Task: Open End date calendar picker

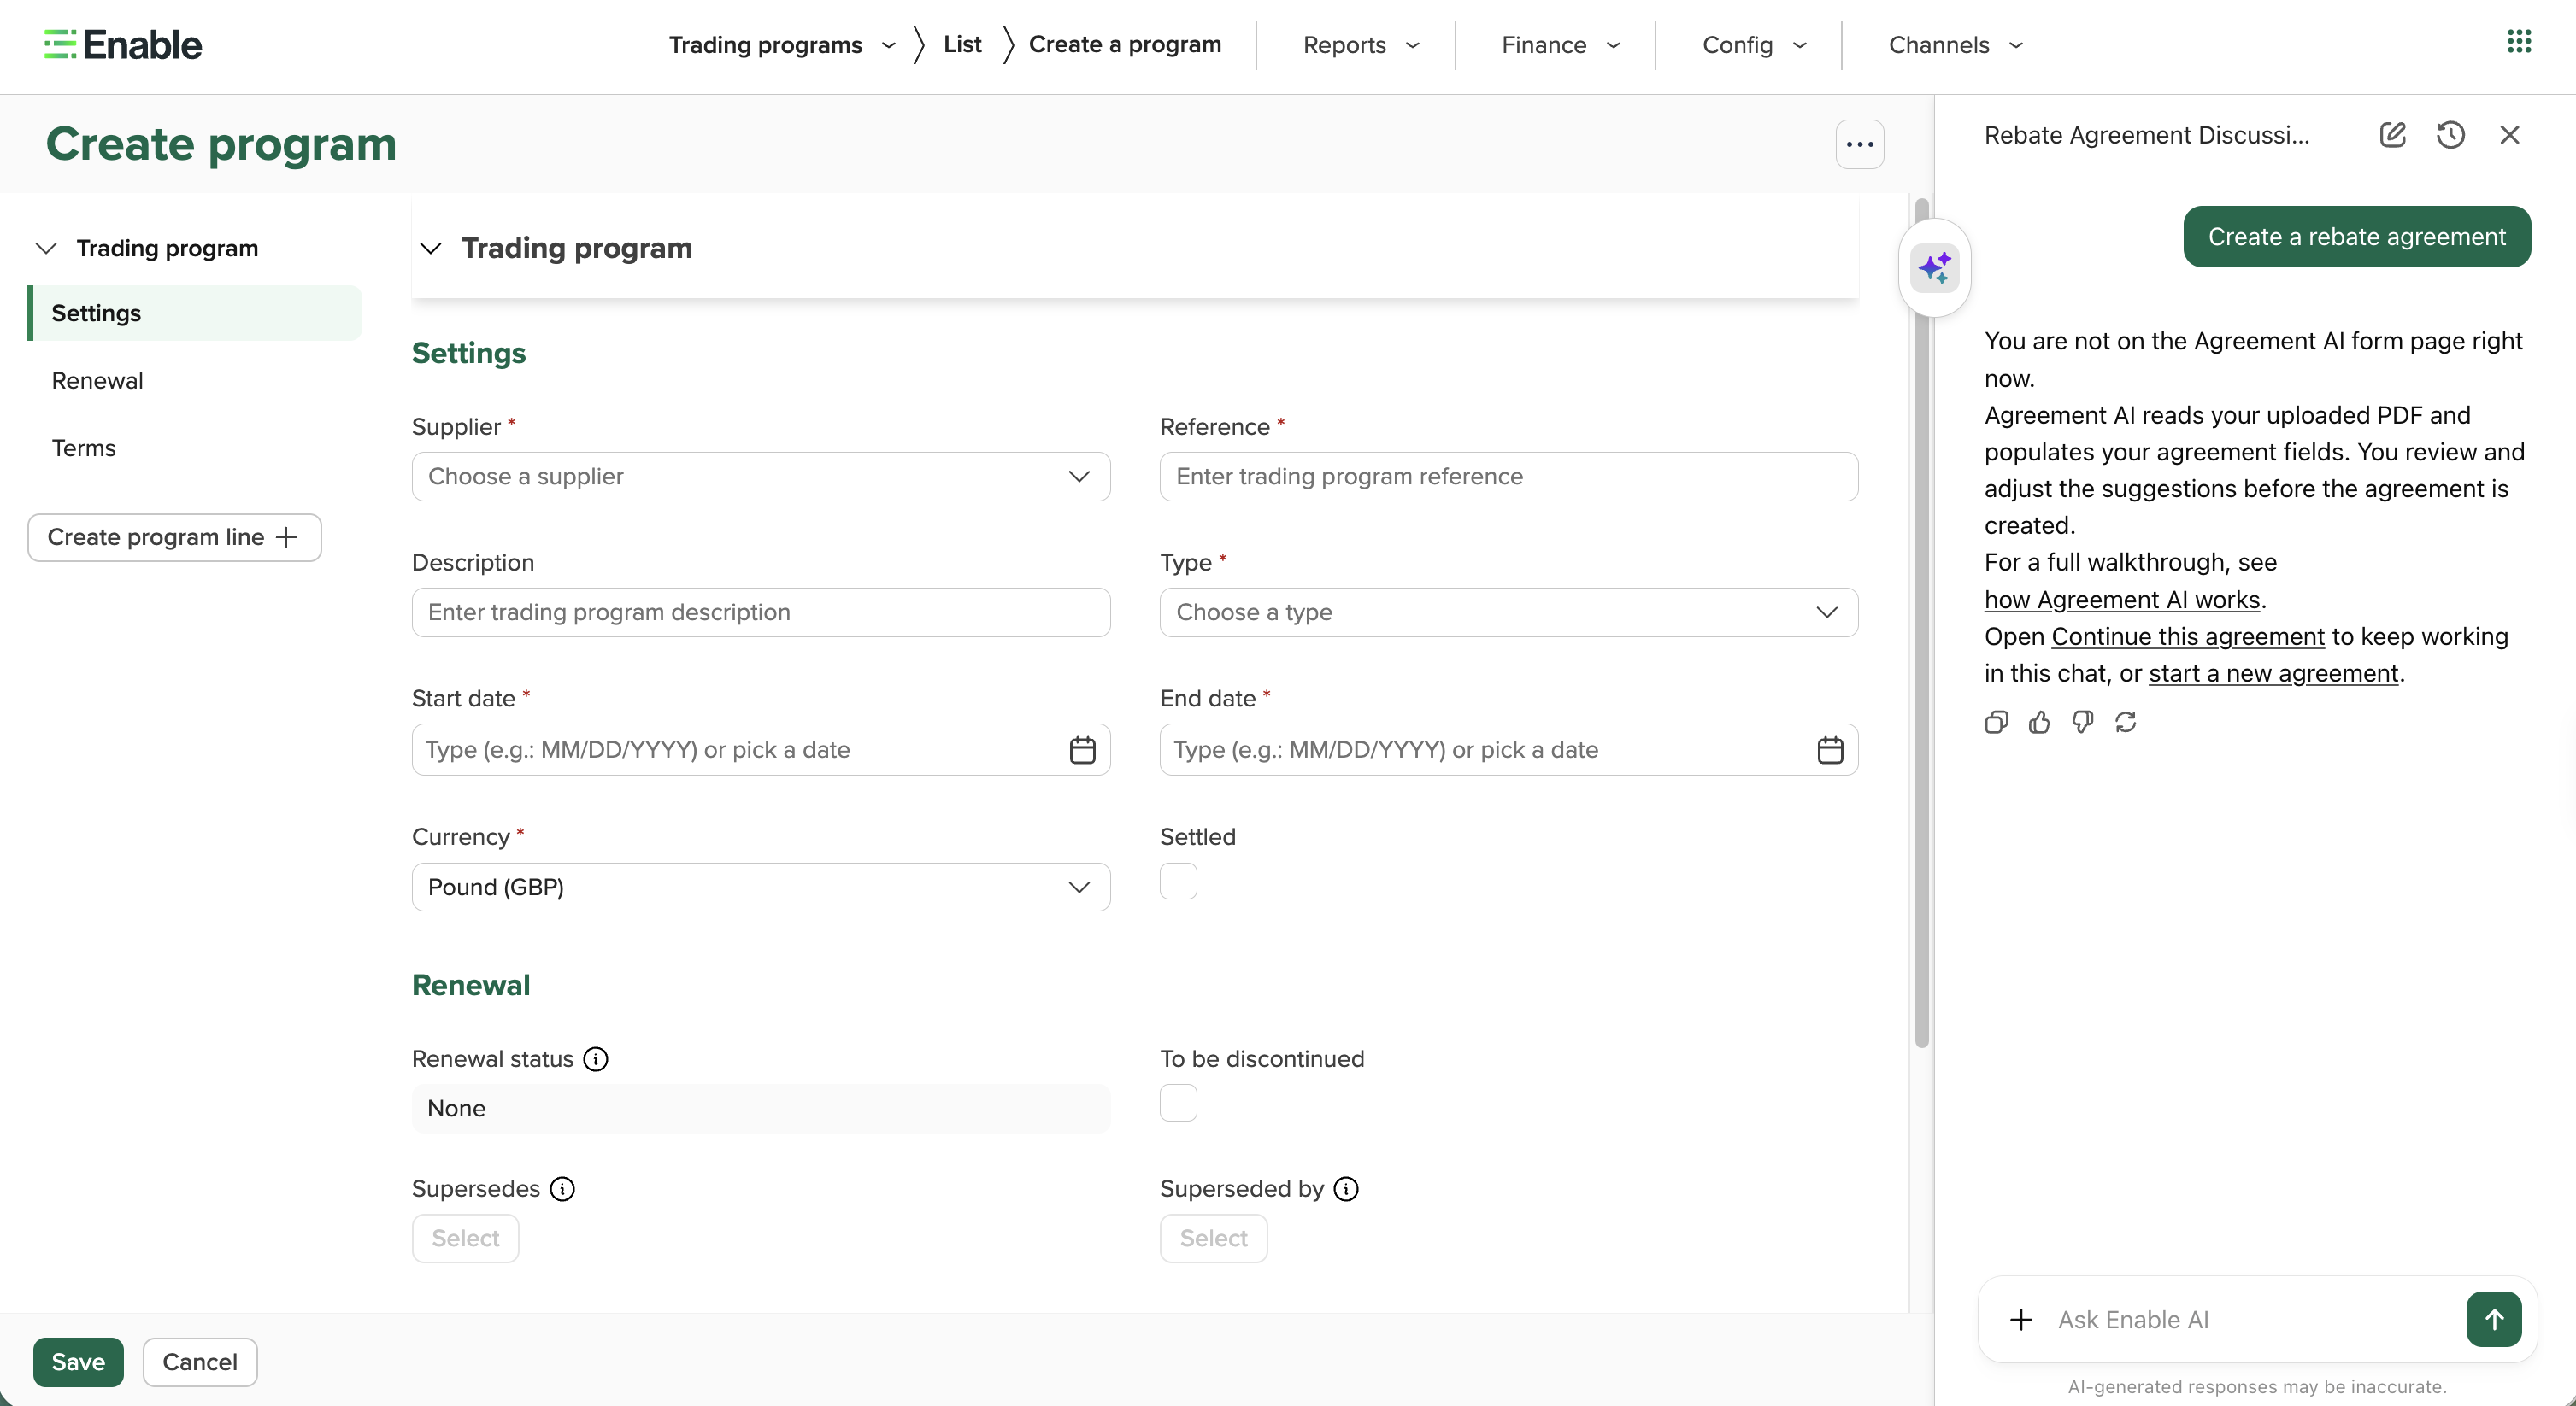Action: tap(1830, 749)
